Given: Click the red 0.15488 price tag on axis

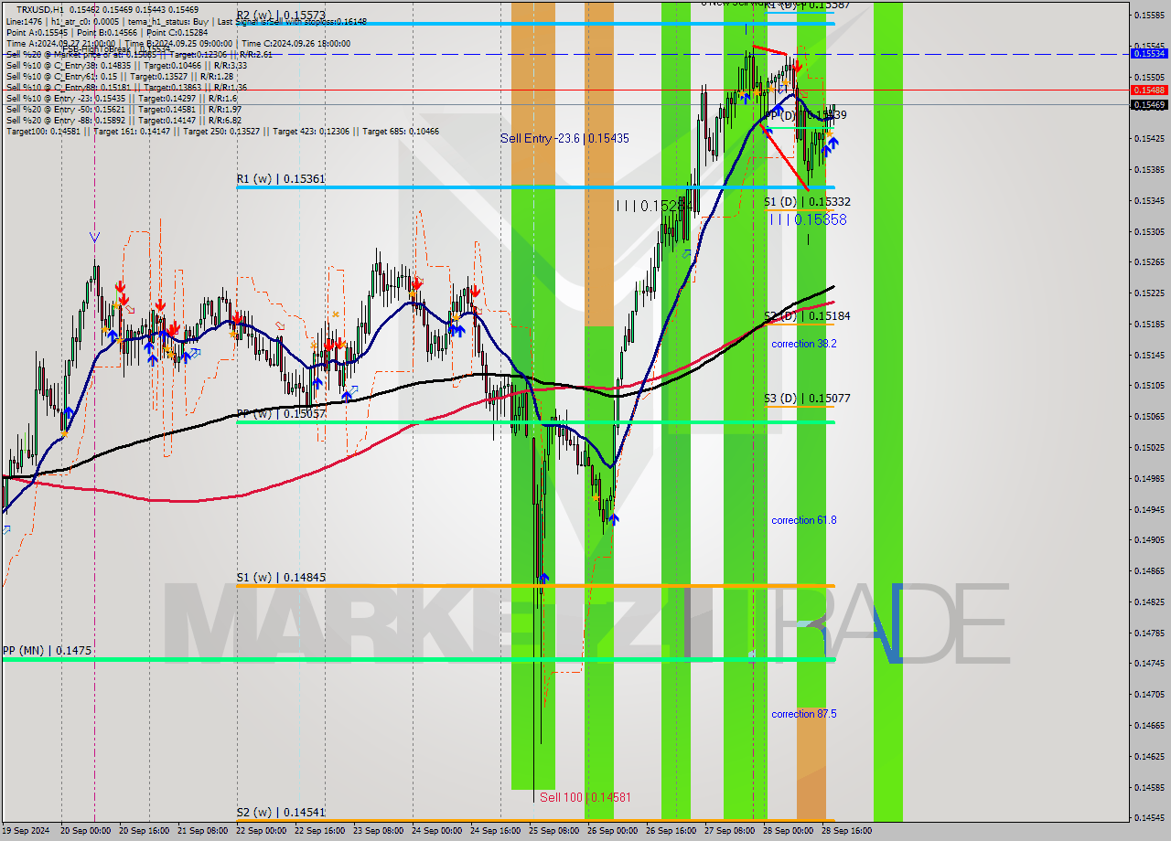Looking at the screenshot, I should 1149,90.
